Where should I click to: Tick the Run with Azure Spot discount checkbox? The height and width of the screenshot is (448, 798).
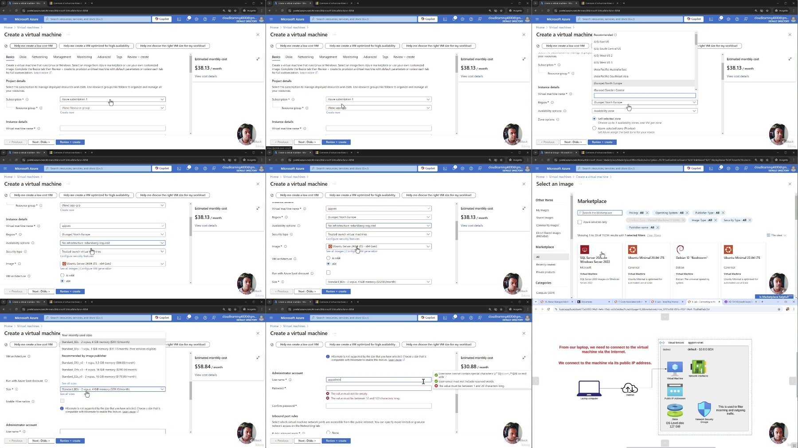(328, 273)
